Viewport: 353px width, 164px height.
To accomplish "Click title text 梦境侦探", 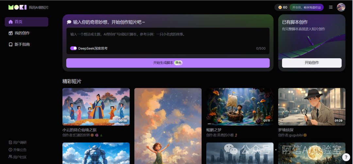I will (x=286, y=130).
